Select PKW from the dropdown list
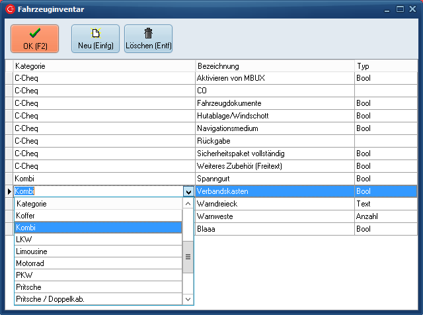This screenshot has height=315, width=423. tap(98, 275)
